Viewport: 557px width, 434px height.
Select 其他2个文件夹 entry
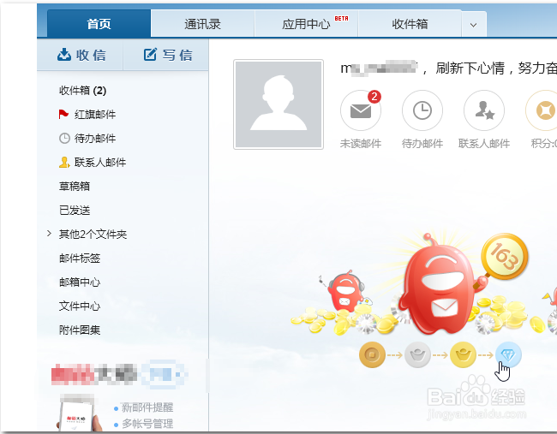(x=93, y=234)
